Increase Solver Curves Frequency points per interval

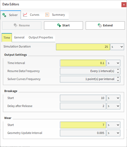pos(118,78)
